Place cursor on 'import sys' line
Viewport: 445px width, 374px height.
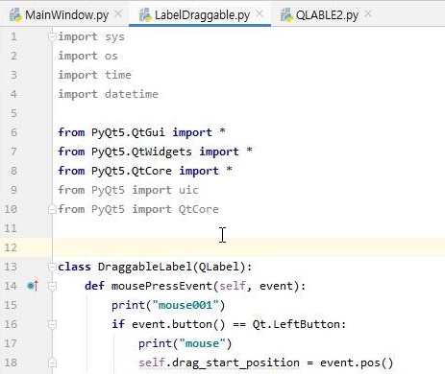(x=91, y=36)
